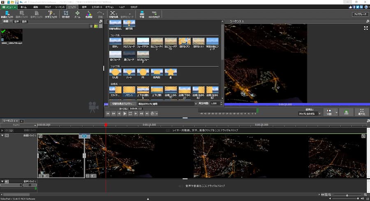Click the ズーム zoom effect icon

click(77, 14)
